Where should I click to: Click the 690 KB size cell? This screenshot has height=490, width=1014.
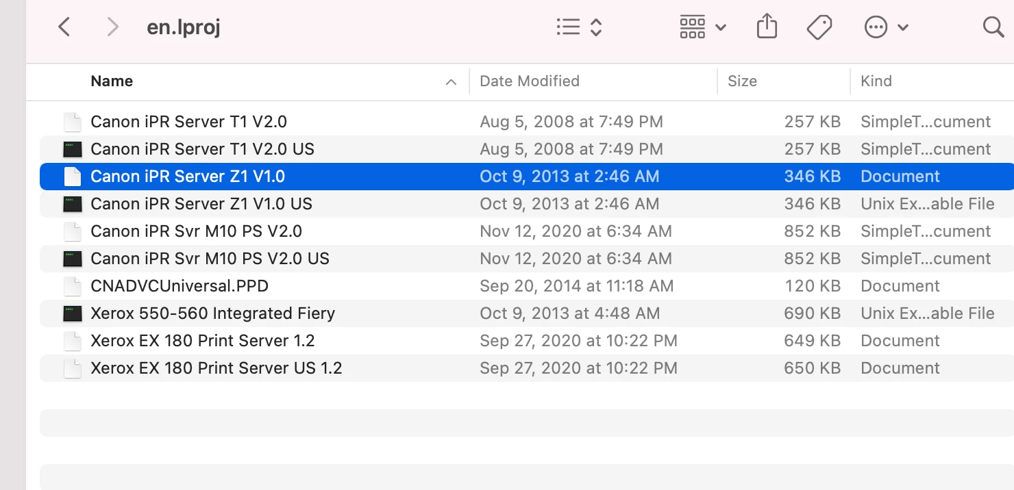point(813,313)
